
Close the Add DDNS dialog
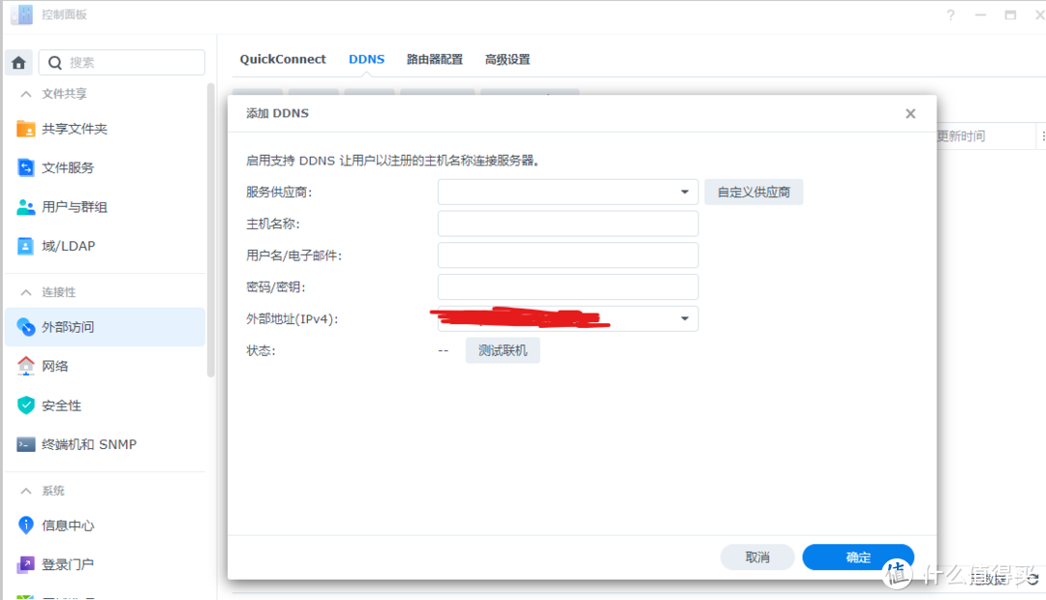910,113
